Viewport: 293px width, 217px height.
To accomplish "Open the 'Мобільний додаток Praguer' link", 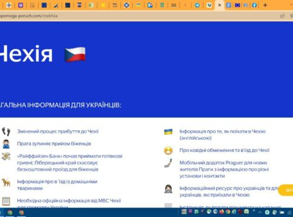I will pos(224,169).
